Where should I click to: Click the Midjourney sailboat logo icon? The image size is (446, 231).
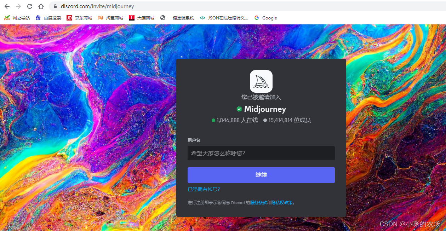click(261, 81)
